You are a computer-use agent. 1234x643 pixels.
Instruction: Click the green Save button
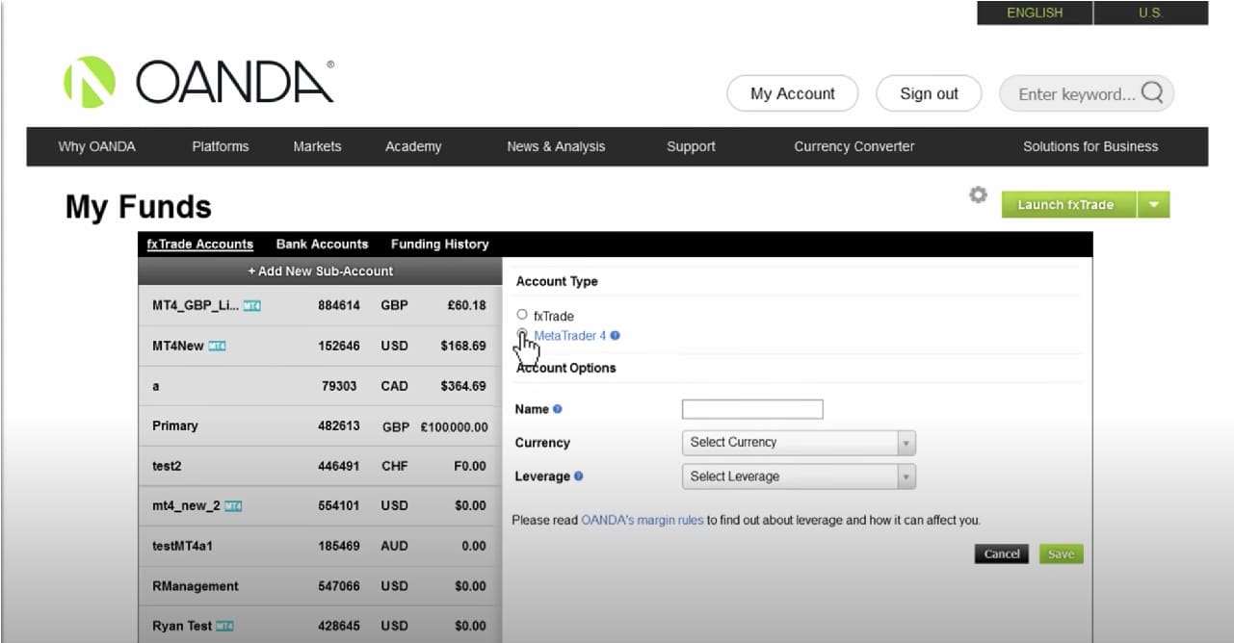pyautogui.click(x=1061, y=554)
